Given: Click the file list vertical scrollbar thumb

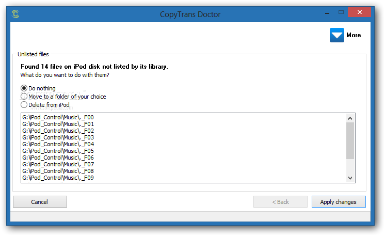Looking at the screenshot, I should click(x=350, y=140).
